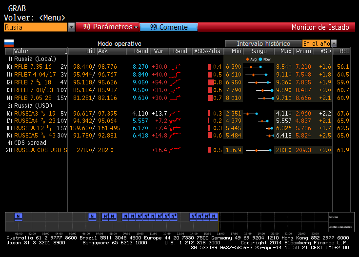
Task: Click the Eventos económicos timeline row label
Action: [340, 227]
